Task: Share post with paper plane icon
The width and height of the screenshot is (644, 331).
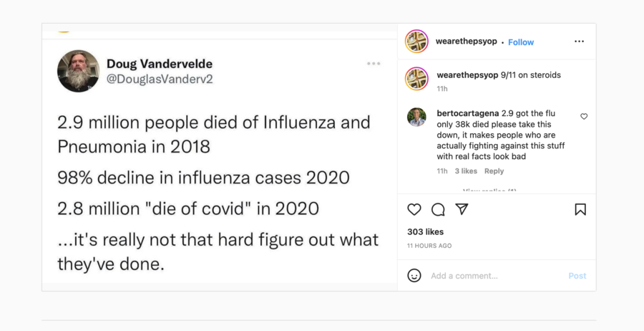Action: point(462,209)
